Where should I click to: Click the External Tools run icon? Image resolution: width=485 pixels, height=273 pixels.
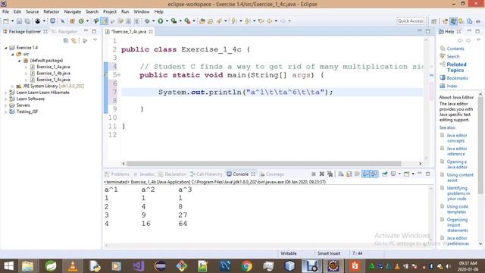point(187,21)
